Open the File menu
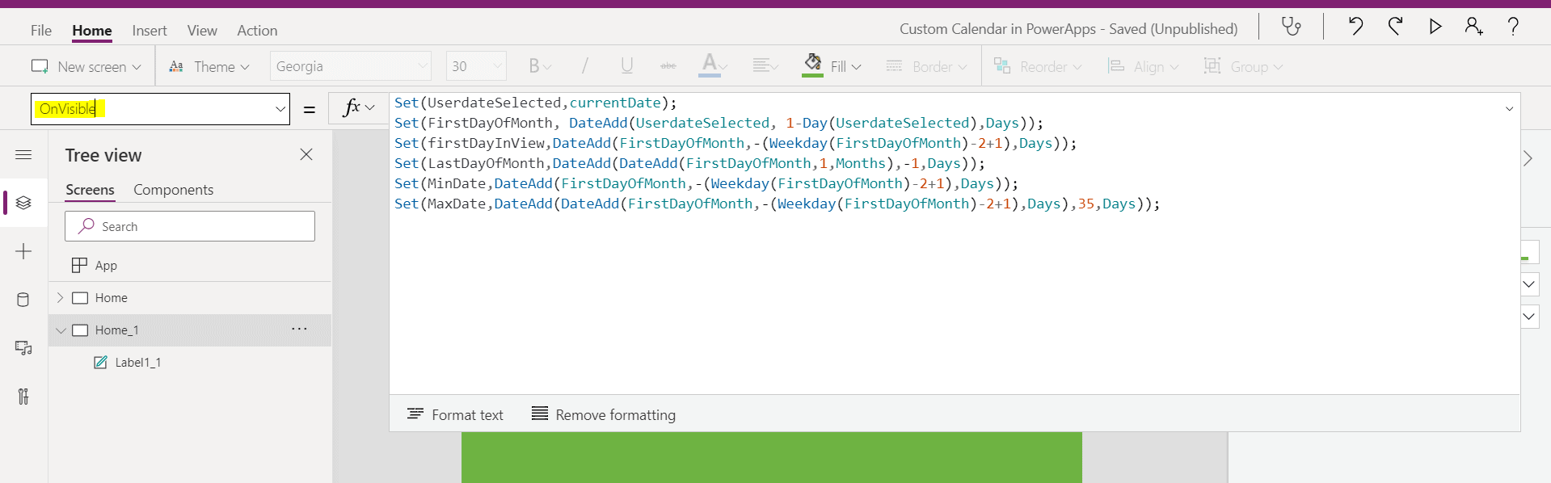 [x=41, y=30]
